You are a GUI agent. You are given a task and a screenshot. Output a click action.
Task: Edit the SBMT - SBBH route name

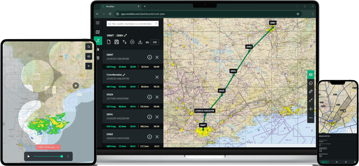pyautogui.click(x=125, y=35)
